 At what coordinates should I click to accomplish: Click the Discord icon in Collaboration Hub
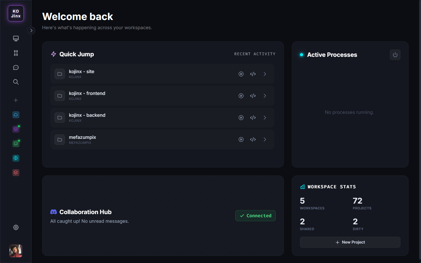[x=53, y=212]
